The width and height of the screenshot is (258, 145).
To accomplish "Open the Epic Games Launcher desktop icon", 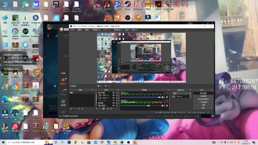I will tap(56, 6).
